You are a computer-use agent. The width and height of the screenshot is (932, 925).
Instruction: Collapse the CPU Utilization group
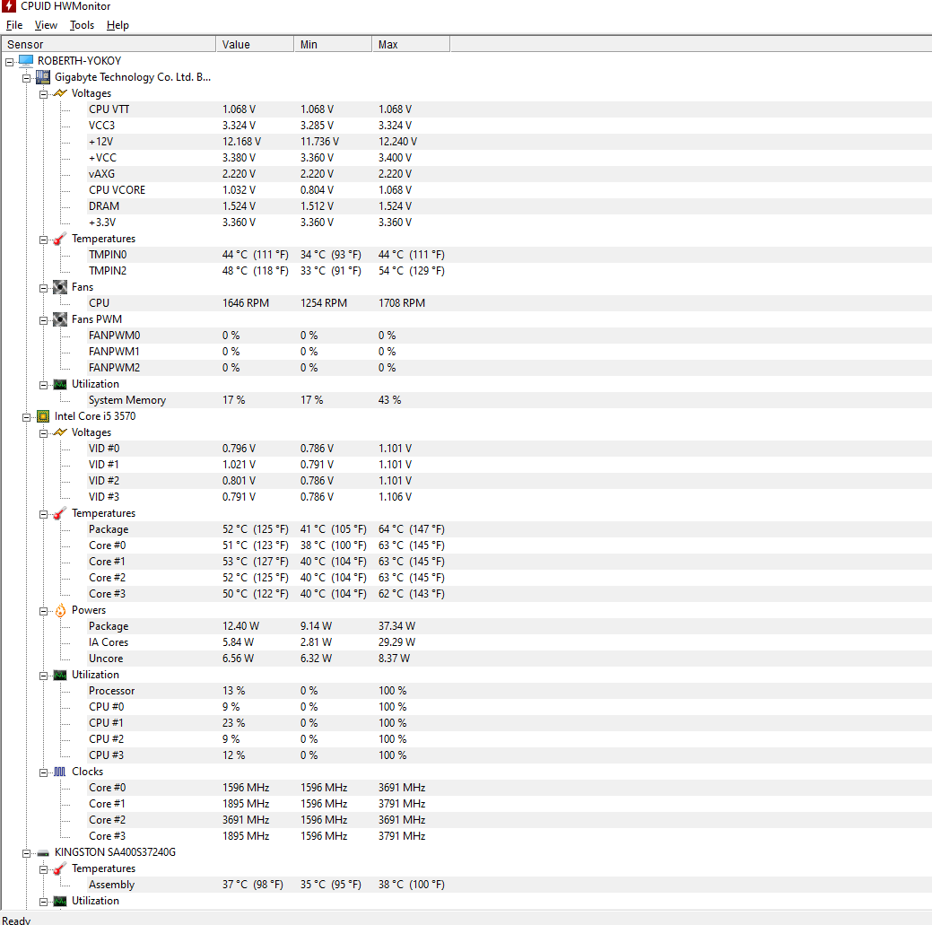tap(43, 676)
